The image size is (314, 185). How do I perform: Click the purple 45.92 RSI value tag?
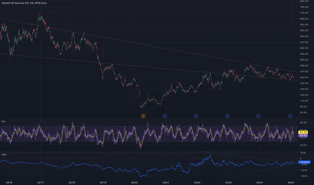click(303, 136)
